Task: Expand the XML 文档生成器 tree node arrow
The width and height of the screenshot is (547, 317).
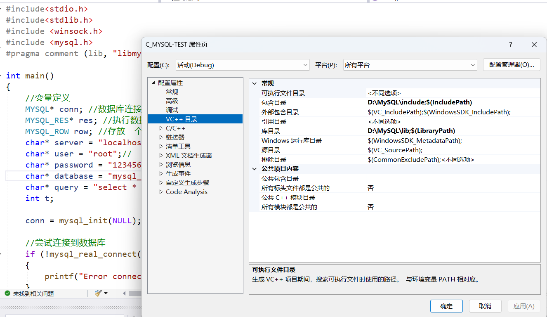Action: (161, 156)
